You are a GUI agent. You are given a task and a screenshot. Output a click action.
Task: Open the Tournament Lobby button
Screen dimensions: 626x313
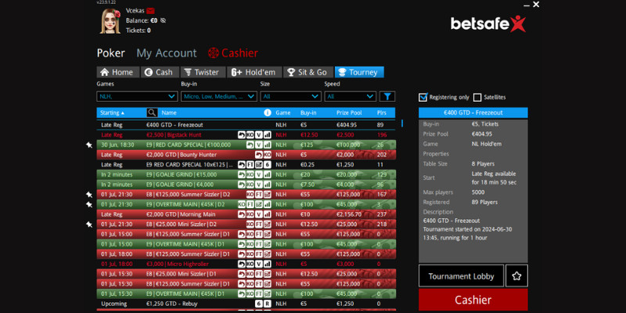[x=461, y=276]
